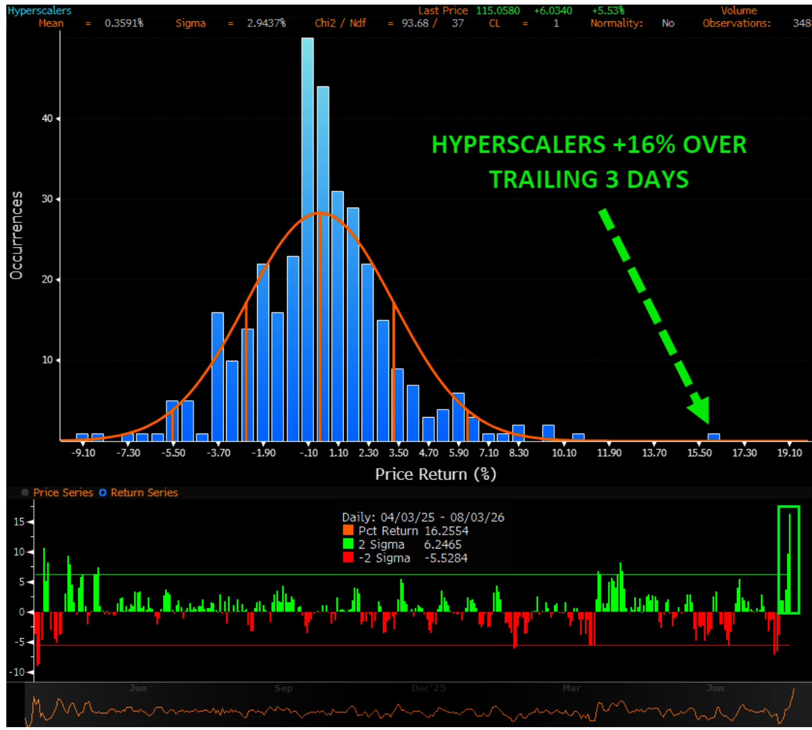
Task: Click the Chi2 value 93.68
Action: click(415, 23)
